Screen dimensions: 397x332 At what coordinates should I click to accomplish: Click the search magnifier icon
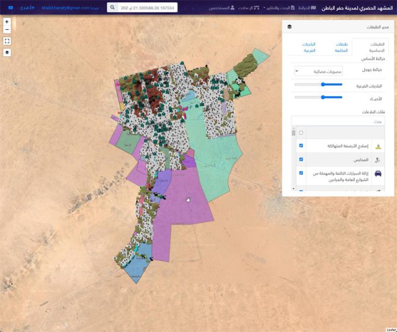112,7
